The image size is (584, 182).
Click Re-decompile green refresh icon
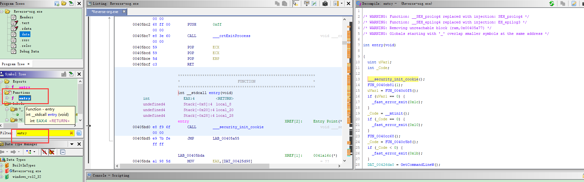(552, 3)
